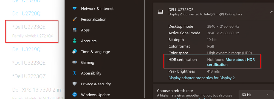Click the Accessibility figure icon
This screenshot has width=274, height=99.
click(75, 73)
